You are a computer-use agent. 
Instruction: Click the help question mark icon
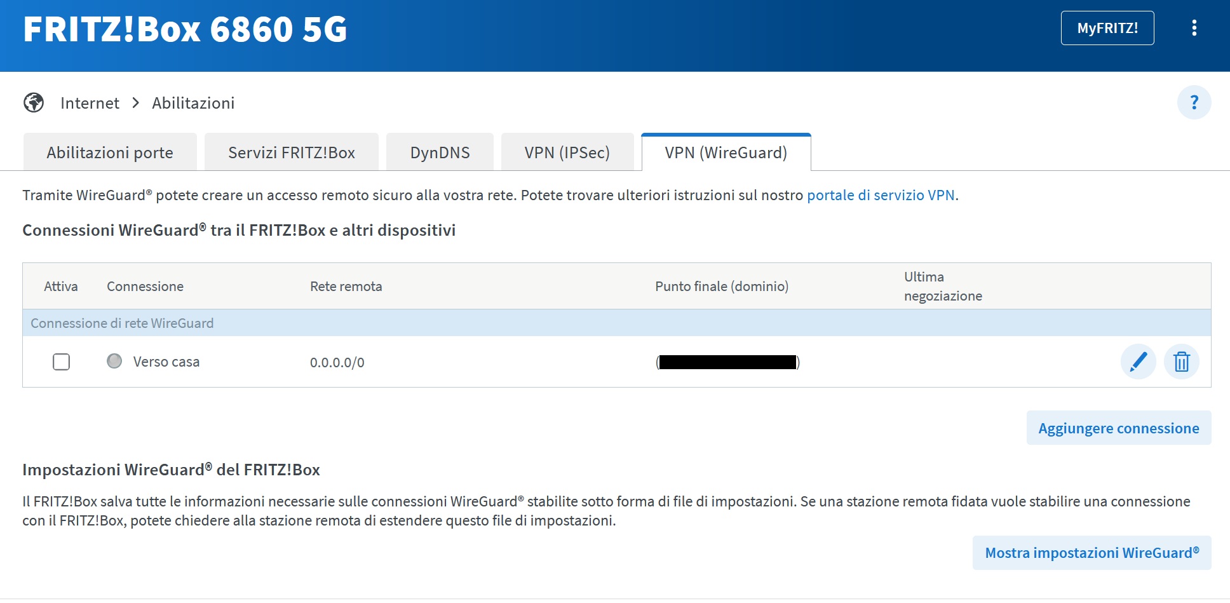pyautogui.click(x=1194, y=102)
